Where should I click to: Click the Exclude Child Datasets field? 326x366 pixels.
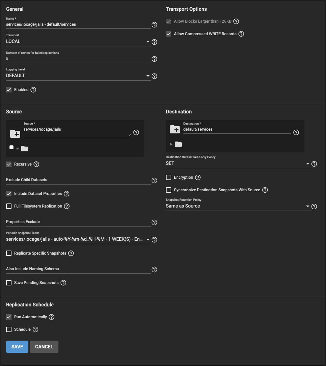pos(78,180)
